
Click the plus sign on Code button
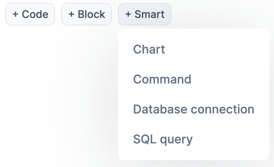point(15,14)
